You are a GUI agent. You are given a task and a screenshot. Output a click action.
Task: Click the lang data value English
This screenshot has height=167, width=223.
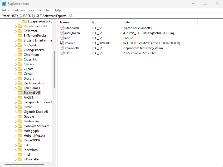[128, 38]
